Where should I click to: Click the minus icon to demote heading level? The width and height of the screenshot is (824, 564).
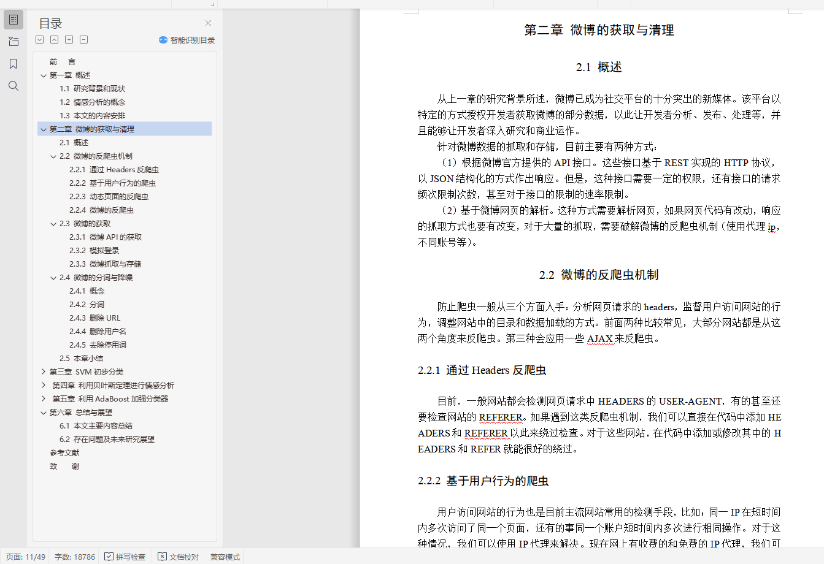(84, 40)
